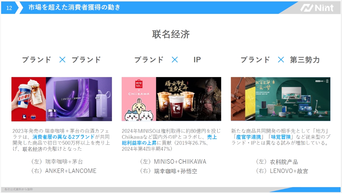Image resolution: width=342 pixels, height=193 pixels.
Task: Select the main slide title 联名经济
Action: point(171,34)
